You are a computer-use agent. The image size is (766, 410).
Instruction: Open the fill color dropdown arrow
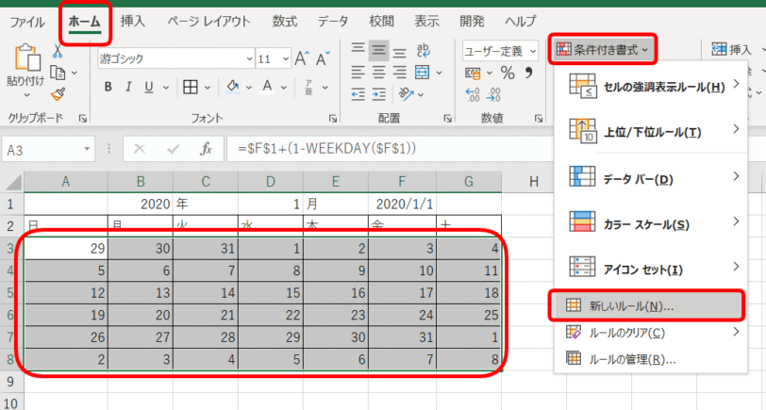click(248, 88)
